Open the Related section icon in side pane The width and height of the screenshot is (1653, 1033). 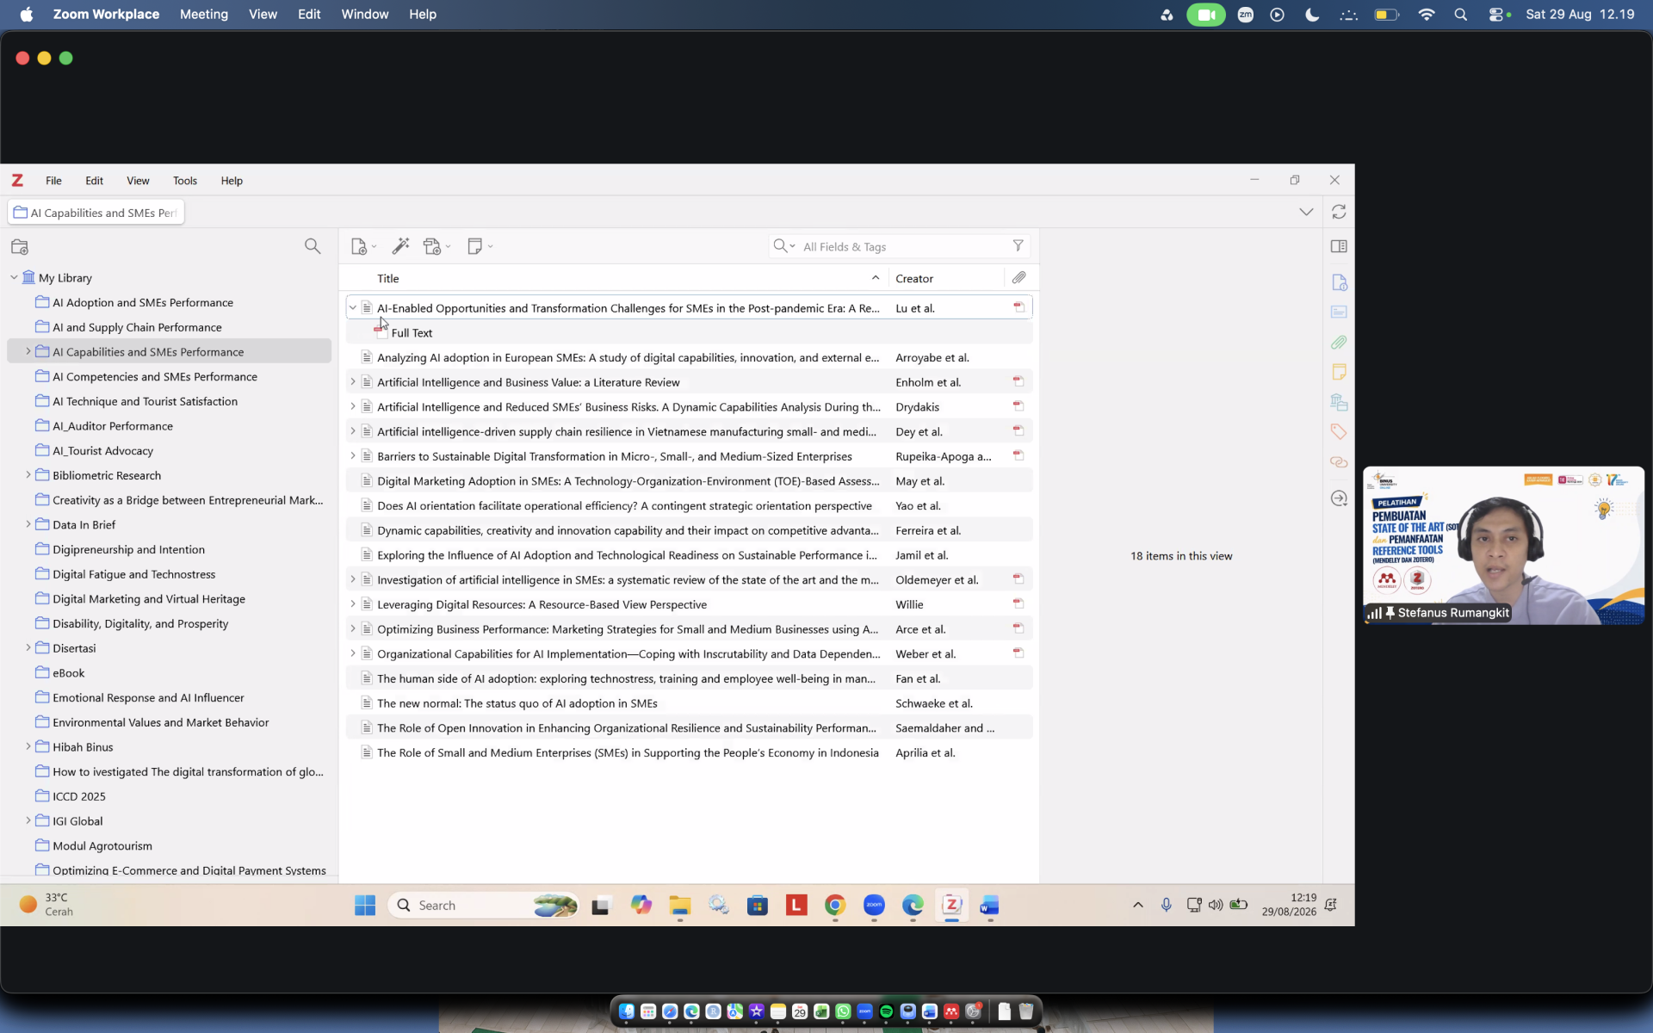tap(1339, 462)
